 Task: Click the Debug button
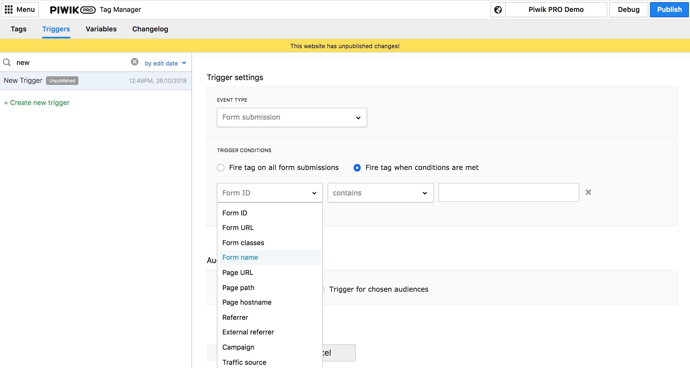coord(629,10)
